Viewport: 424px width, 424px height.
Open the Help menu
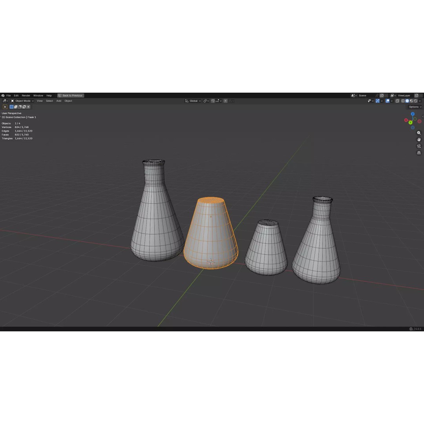pyautogui.click(x=49, y=95)
